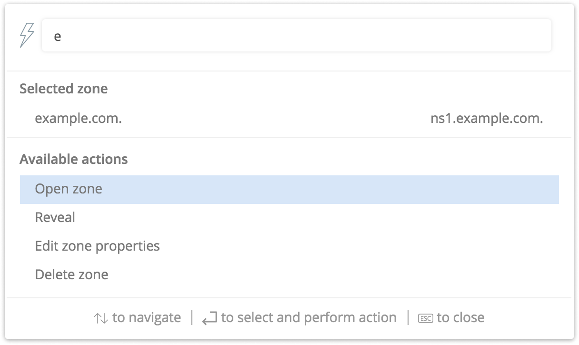This screenshot has height=345, width=579.
Task: Select the example.com. zone entry
Action: tap(78, 118)
